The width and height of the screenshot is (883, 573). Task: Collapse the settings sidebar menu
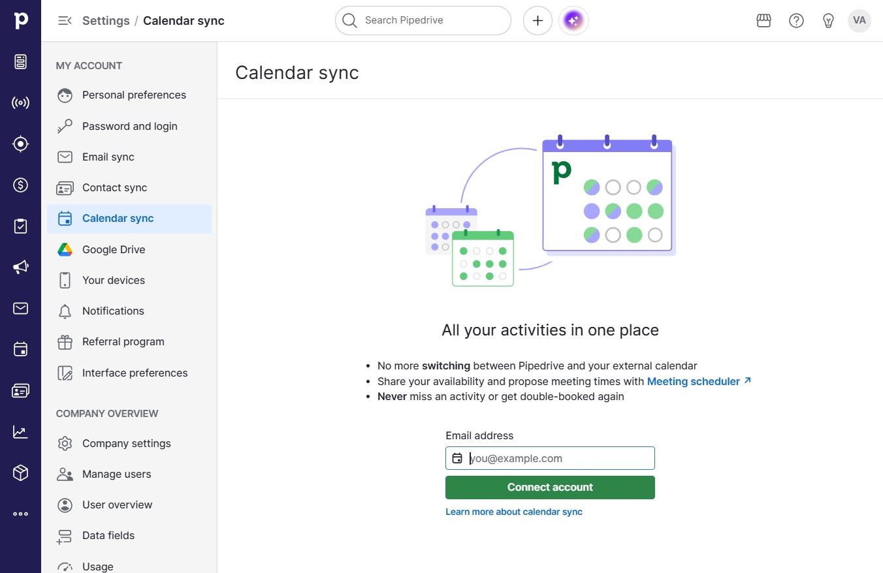(65, 21)
